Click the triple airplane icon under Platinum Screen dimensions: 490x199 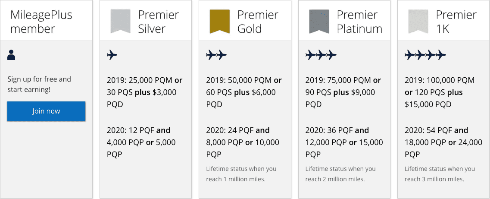(x=321, y=55)
